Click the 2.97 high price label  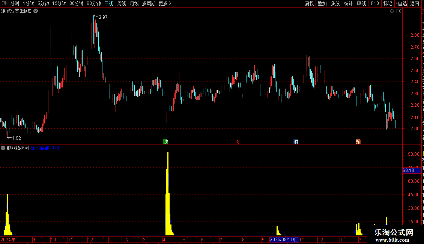(103, 17)
